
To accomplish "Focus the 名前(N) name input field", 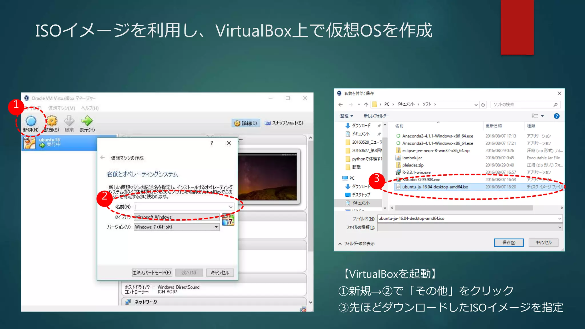I will point(184,207).
